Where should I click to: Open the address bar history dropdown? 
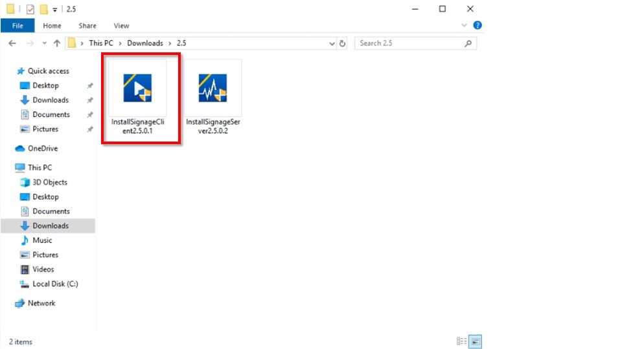(331, 43)
